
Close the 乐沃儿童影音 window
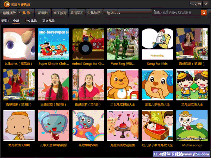pos(206,4)
